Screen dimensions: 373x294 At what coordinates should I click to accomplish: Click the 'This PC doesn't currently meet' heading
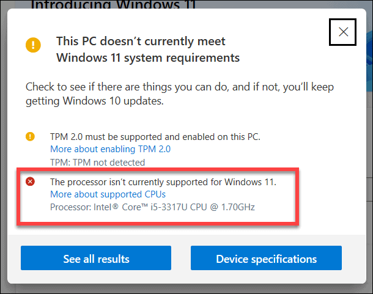[141, 41]
